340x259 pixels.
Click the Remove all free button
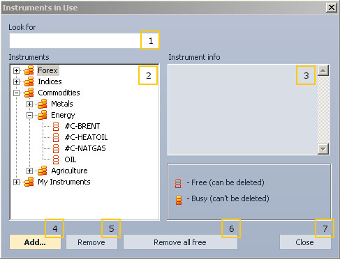tap(180, 242)
